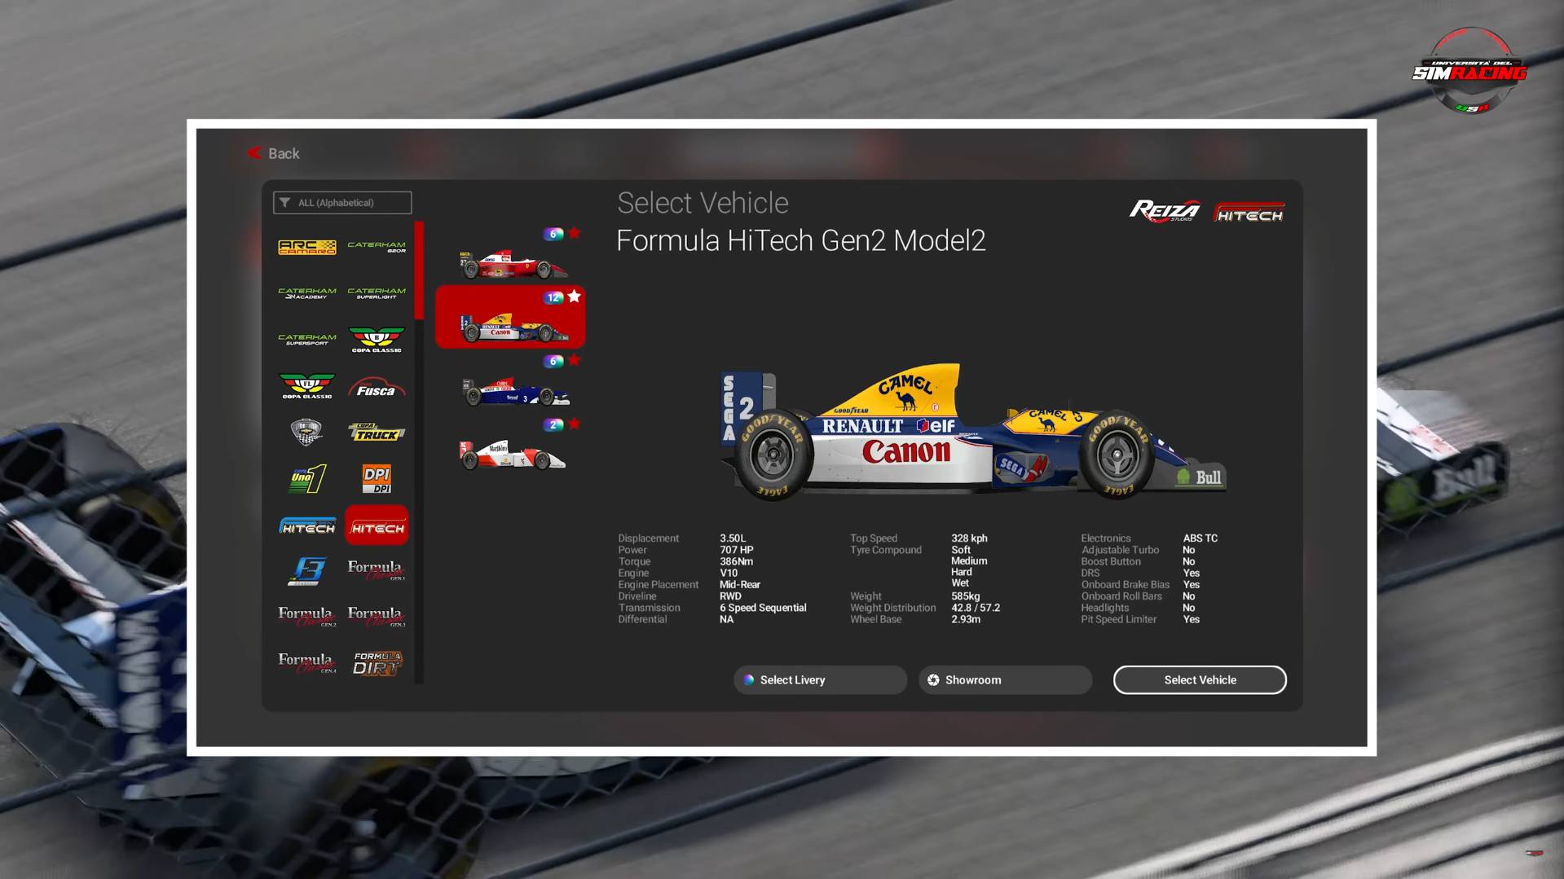Image resolution: width=1564 pixels, height=879 pixels.
Task: Click the class list red scrollbar
Action: pyautogui.click(x=419, y=270)
